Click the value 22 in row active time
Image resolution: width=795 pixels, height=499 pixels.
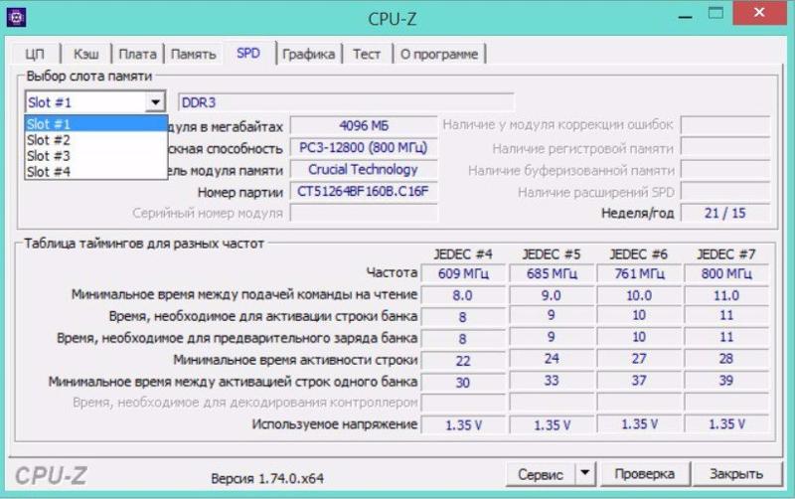coord(463,361)
